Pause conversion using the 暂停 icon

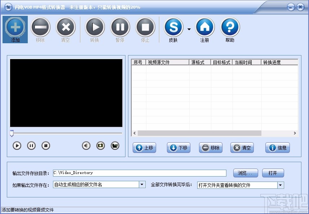(x=120, y=29)
